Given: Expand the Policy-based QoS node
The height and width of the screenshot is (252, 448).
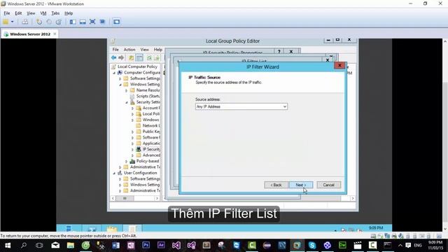Looking at the screenshot, I should 126,162.
